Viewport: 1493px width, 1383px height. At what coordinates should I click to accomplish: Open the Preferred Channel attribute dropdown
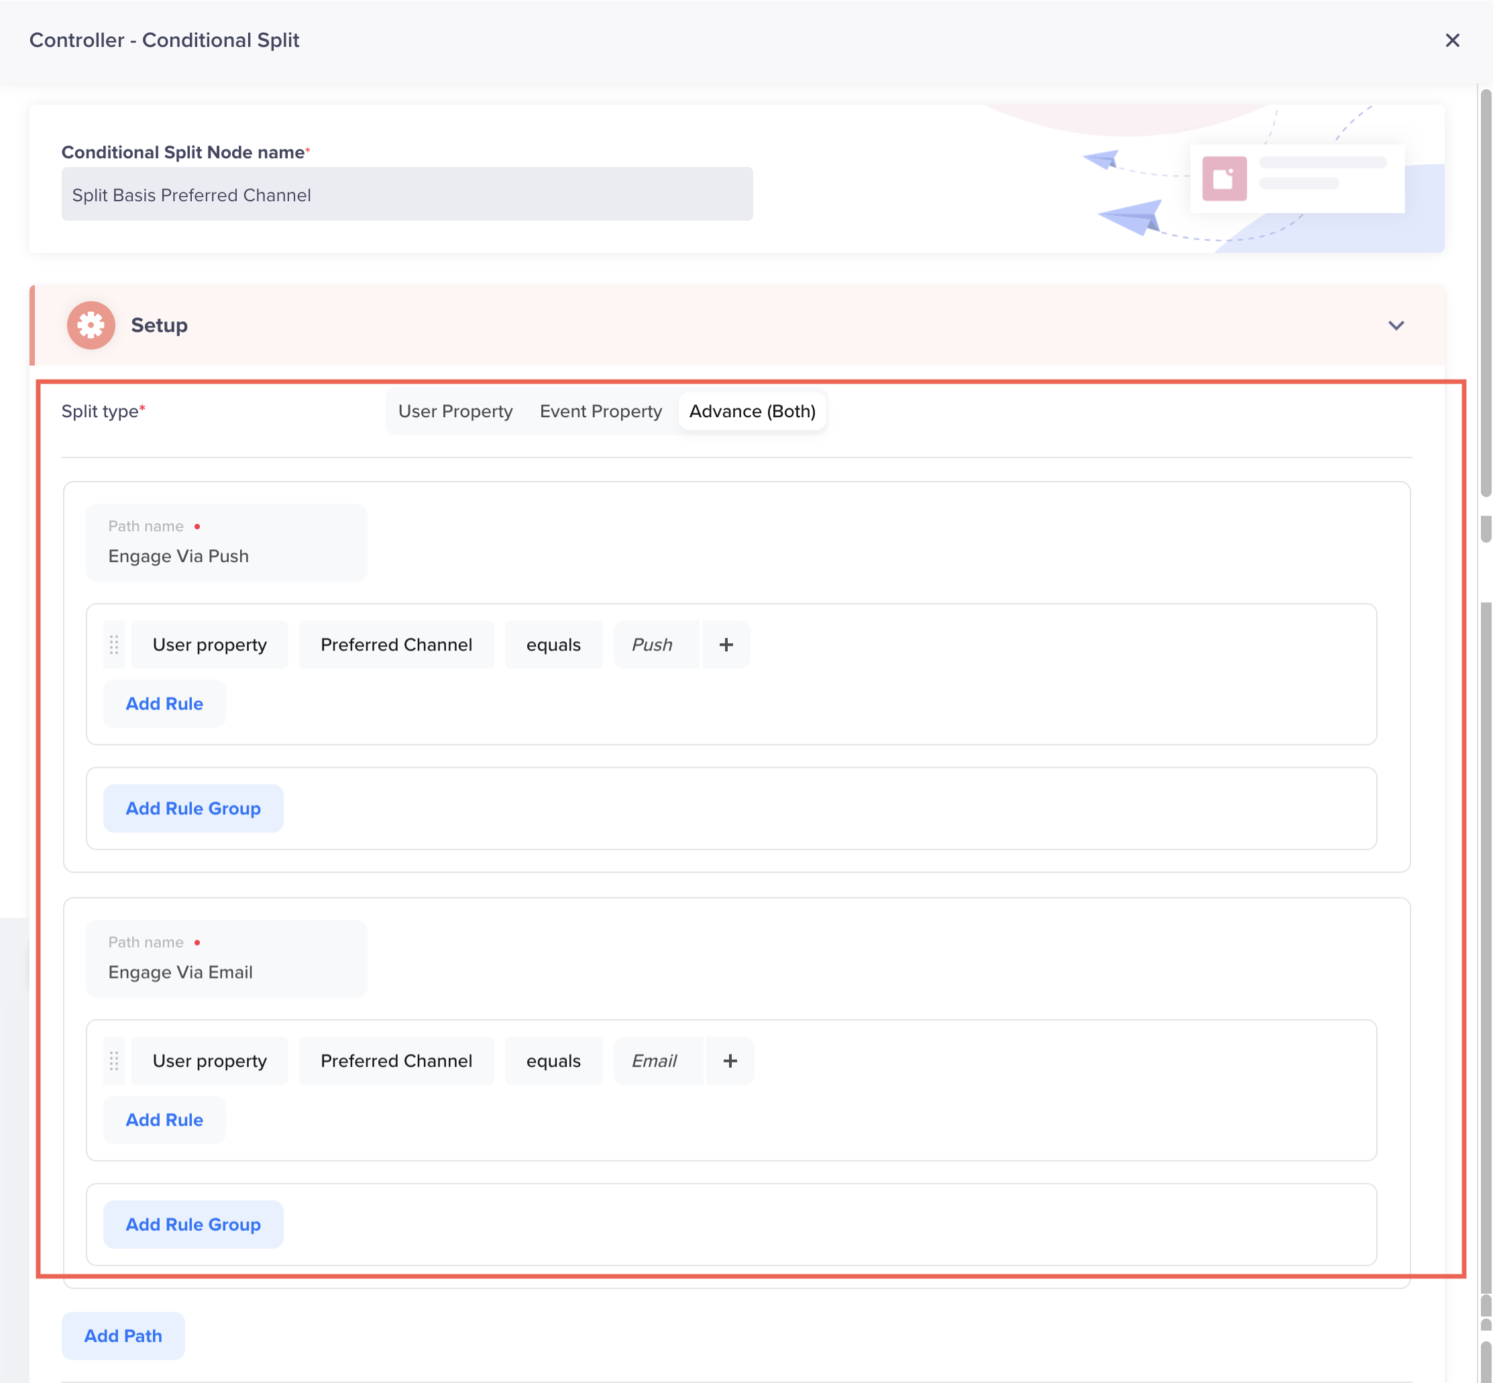pyautogui.click(x=396, y=645)
